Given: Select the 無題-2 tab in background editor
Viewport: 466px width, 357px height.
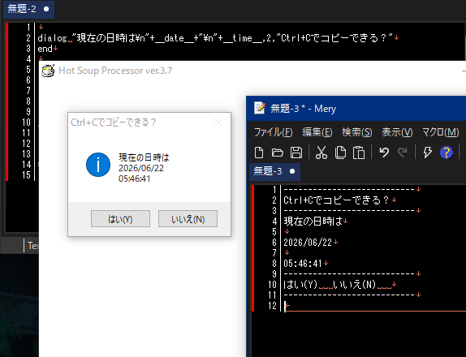Looking at the screenshot, I should click(28, 9).
